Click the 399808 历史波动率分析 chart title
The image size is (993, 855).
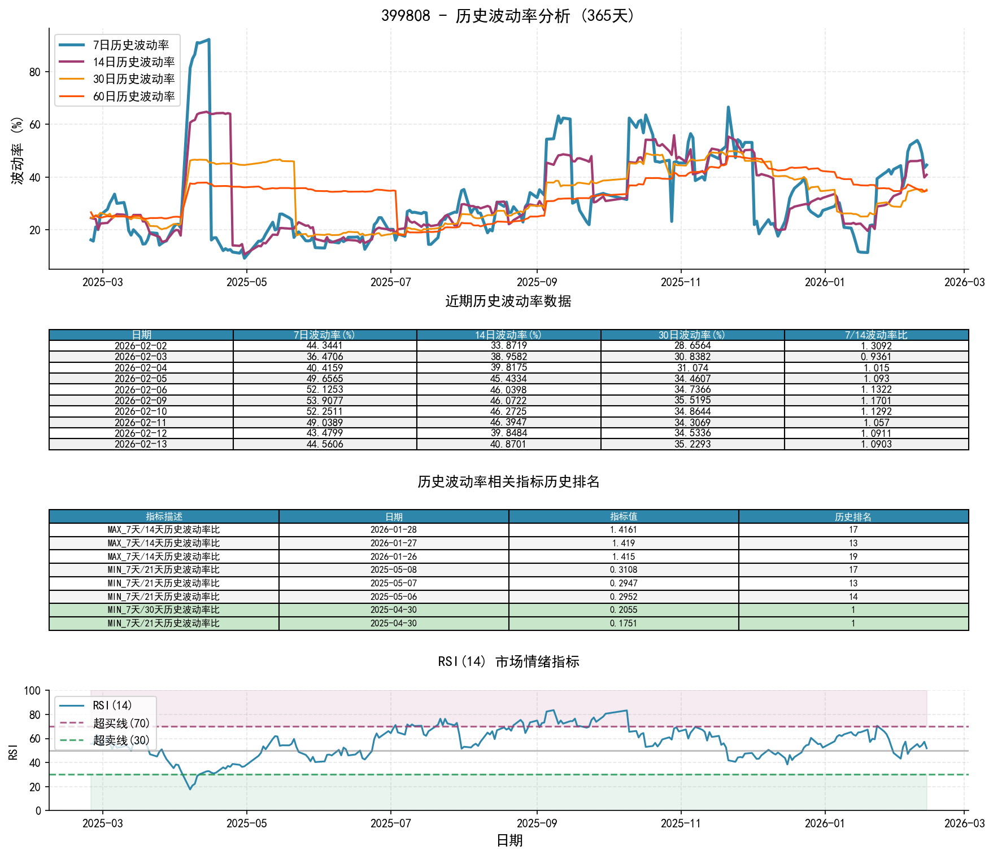click(x=508, y=16)
